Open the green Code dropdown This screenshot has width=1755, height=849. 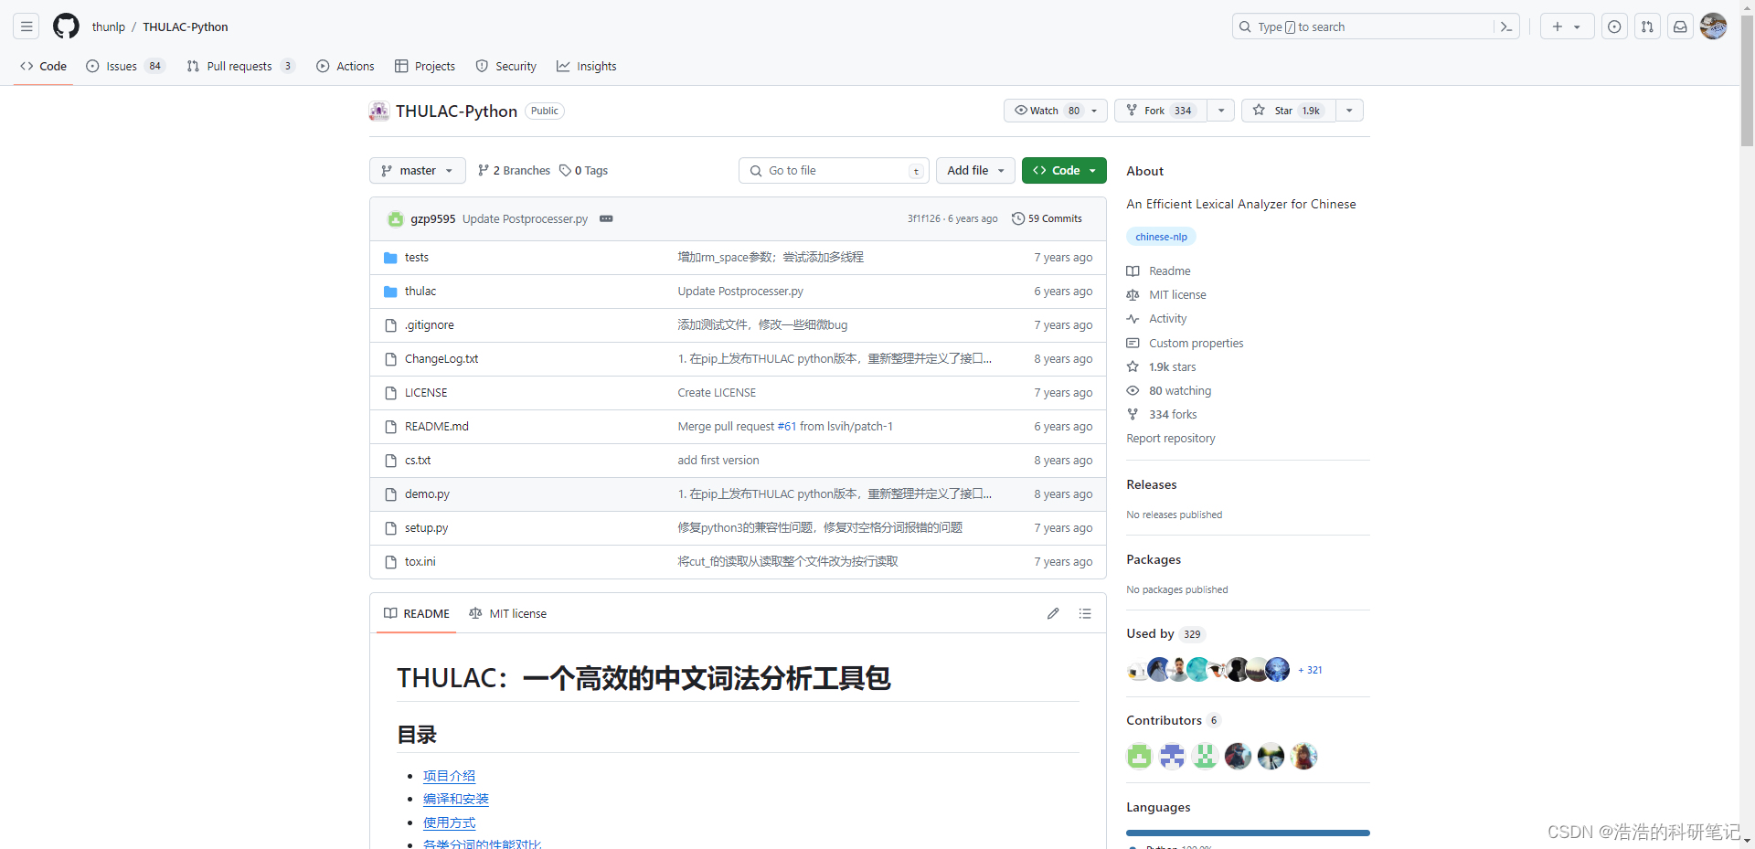tap(1064, 171)
